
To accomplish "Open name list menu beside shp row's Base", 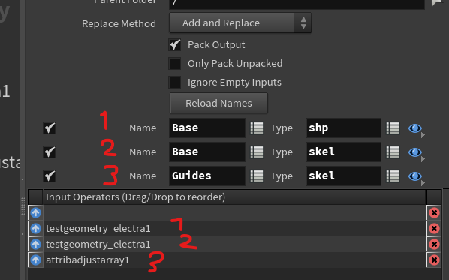I will (257, 128).
